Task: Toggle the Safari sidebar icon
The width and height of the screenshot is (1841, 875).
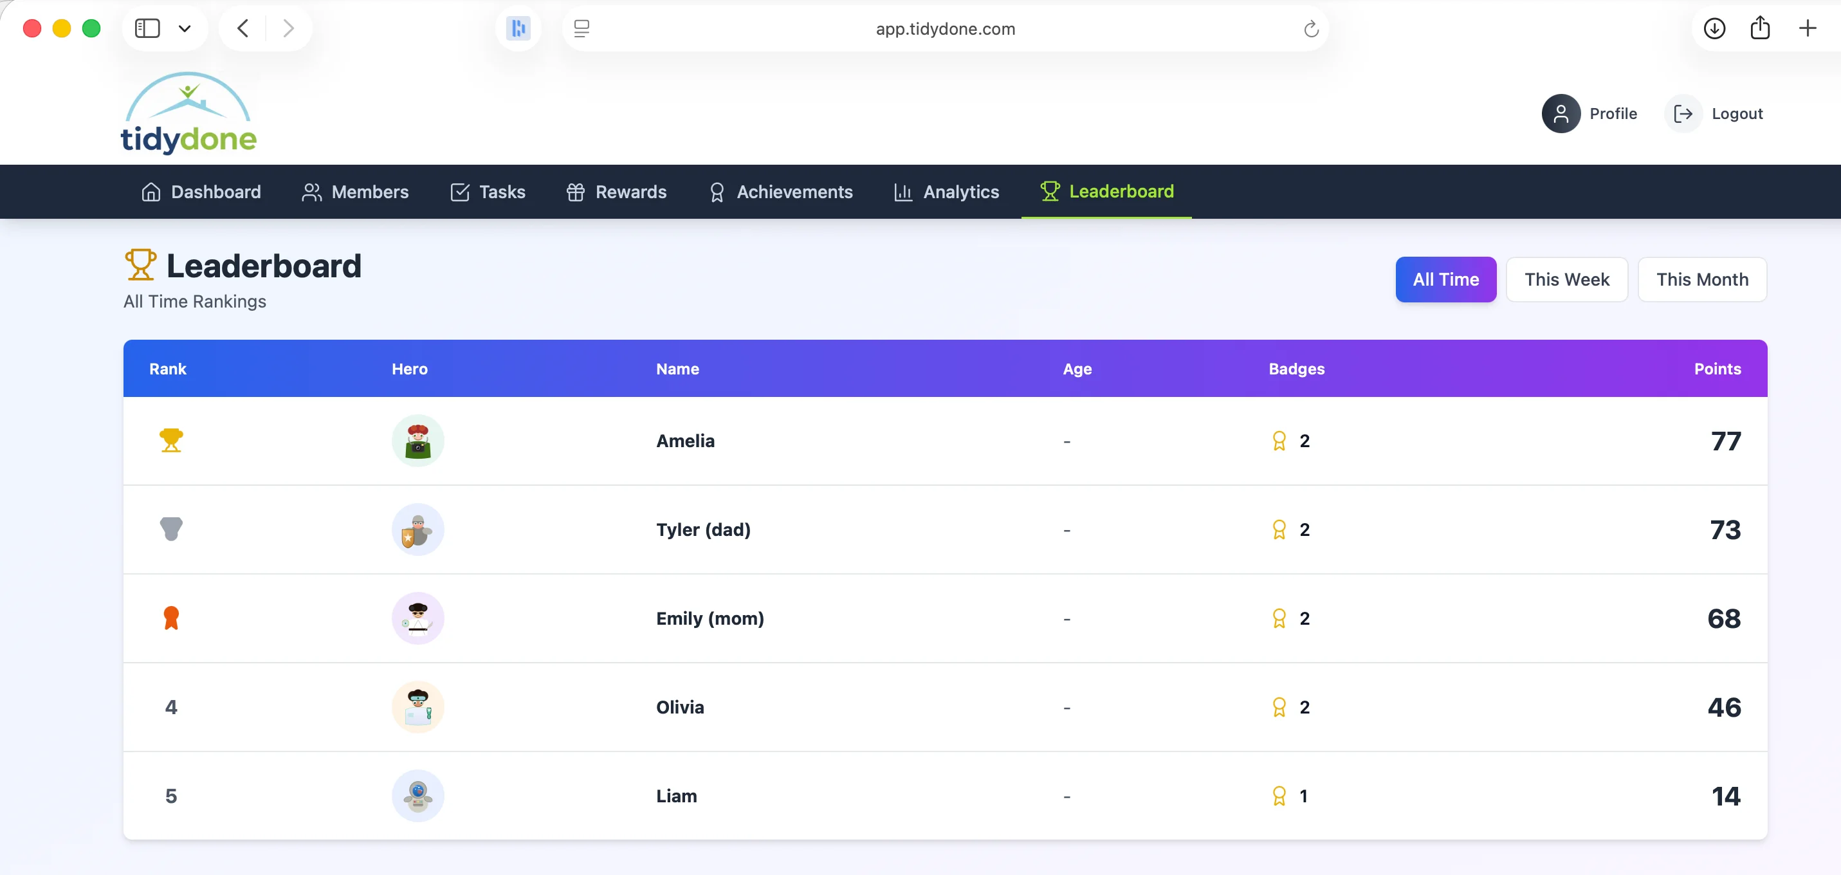Action: pyautogui.click(x=147, y=28)
